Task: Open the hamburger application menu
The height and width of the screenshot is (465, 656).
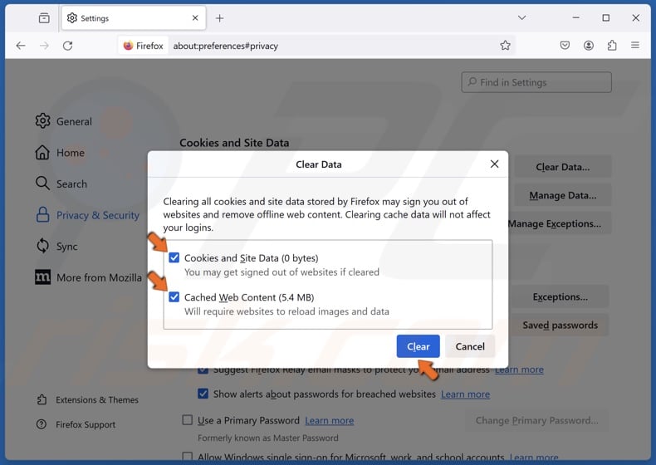Action: coord(635,45)
